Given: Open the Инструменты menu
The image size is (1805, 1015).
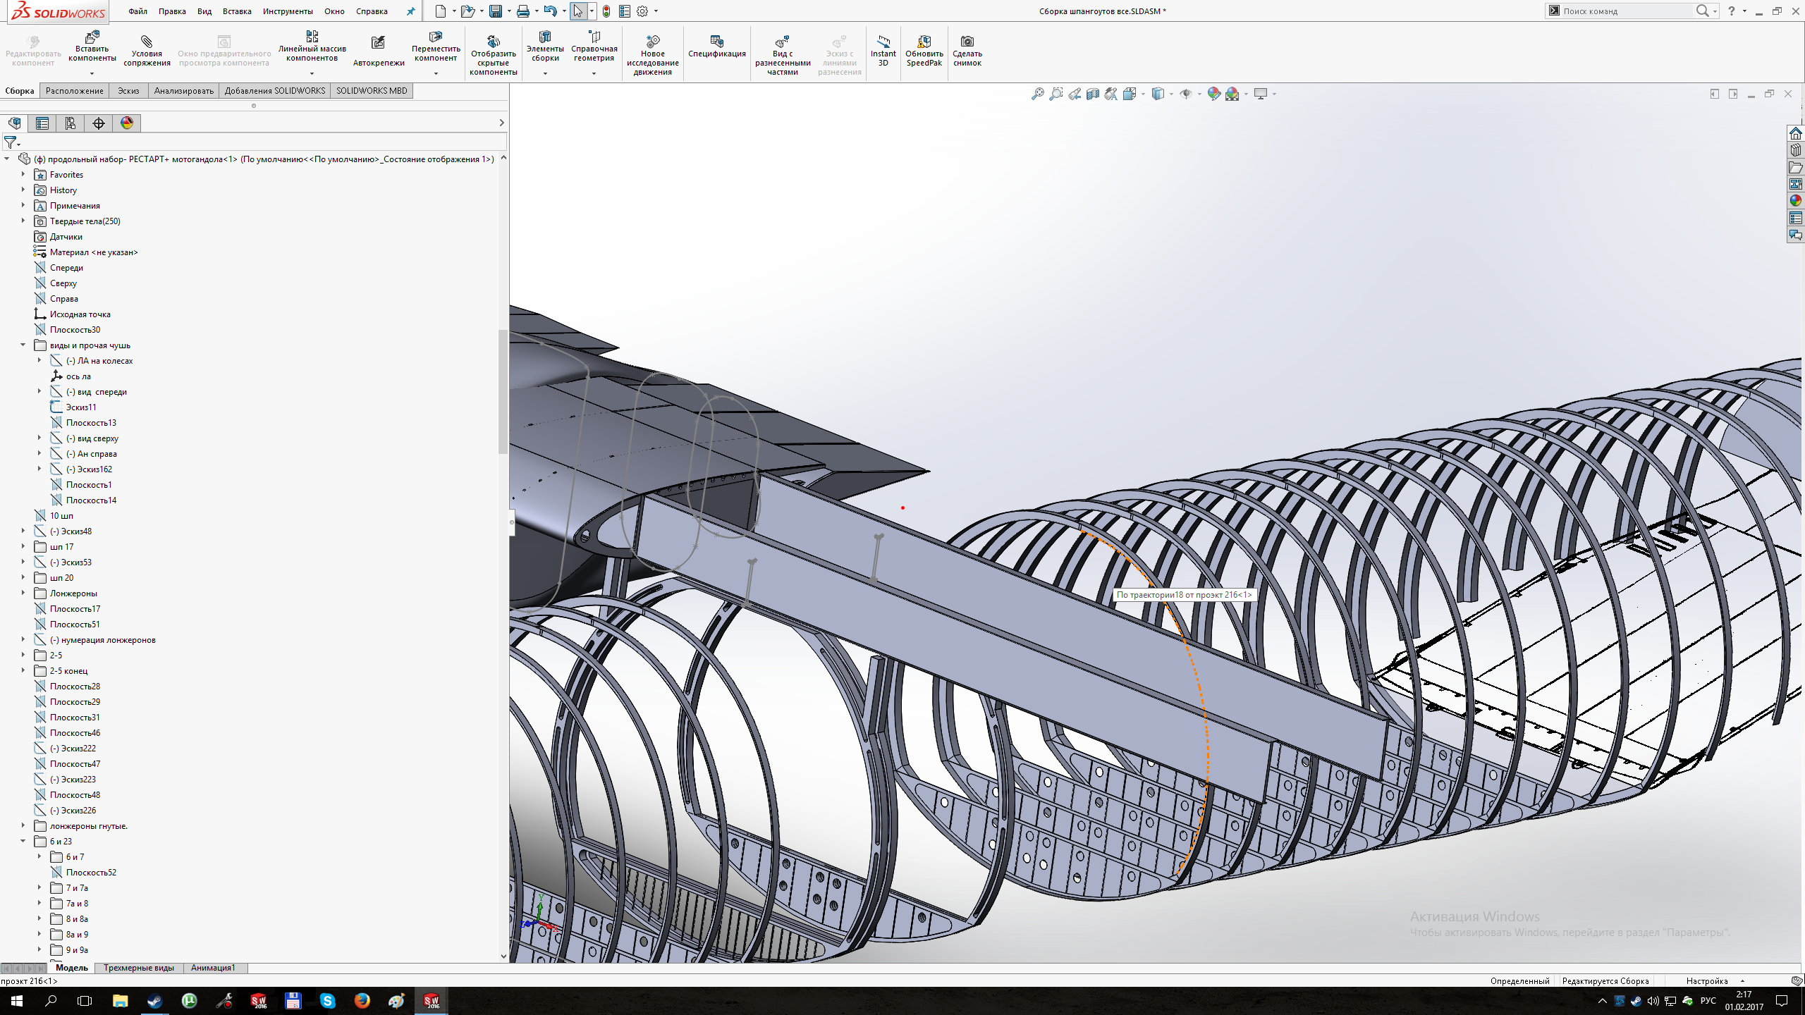Looking at the screenshot, I should pos(288,11).
